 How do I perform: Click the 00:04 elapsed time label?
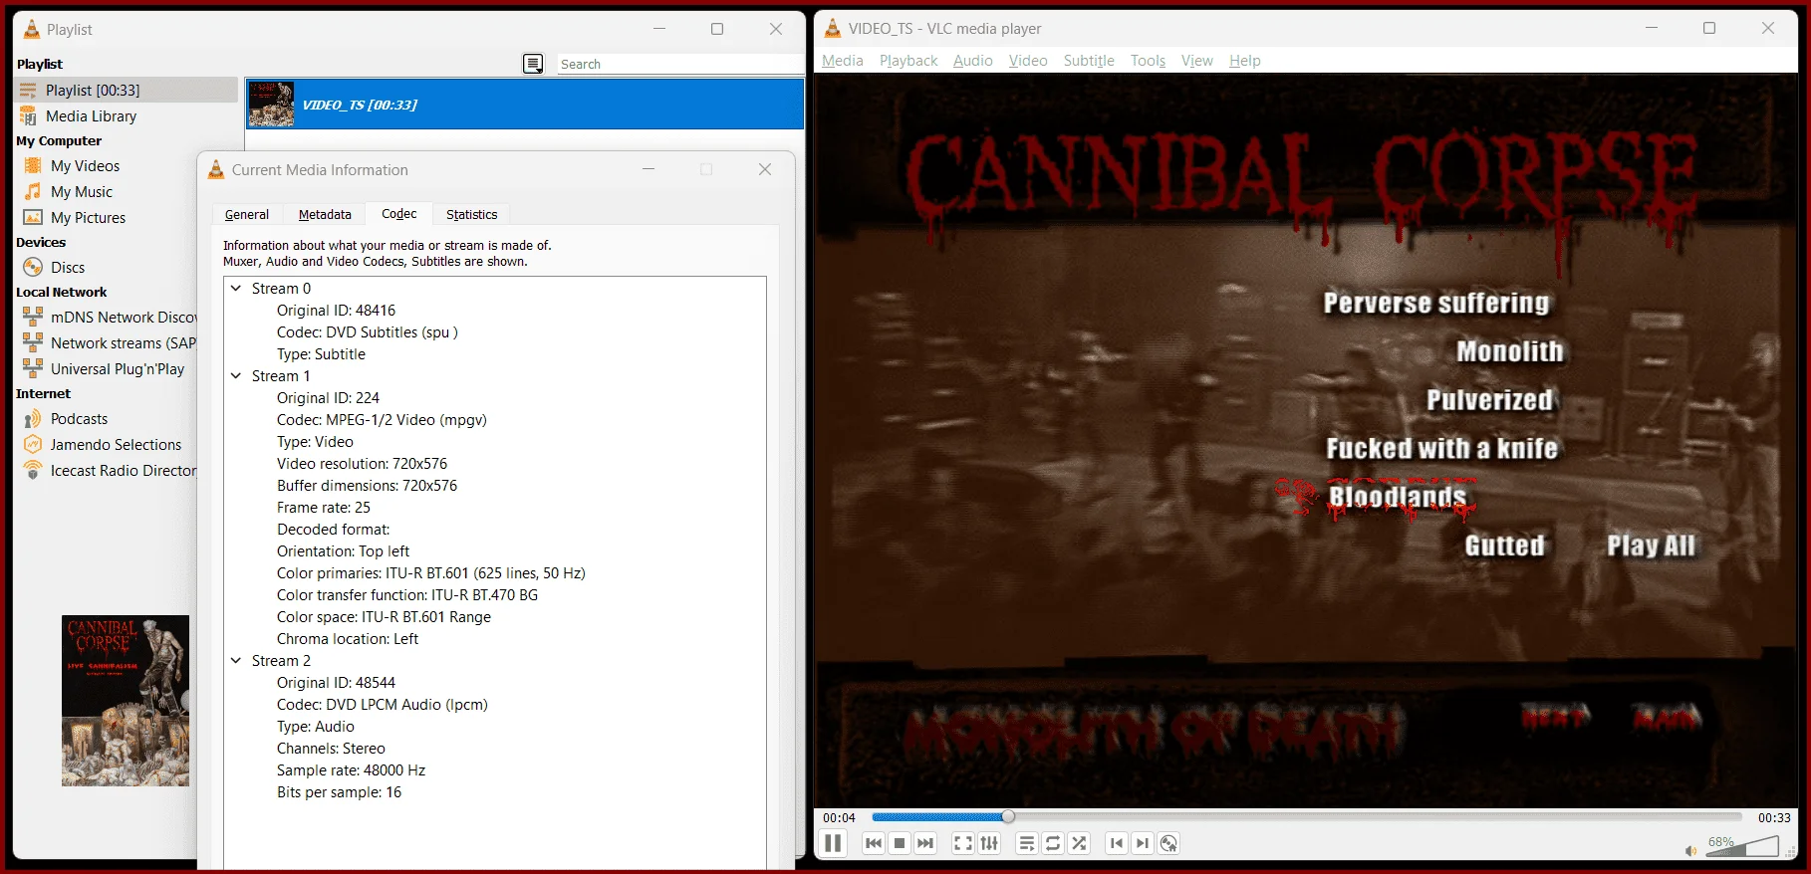click(839, 818)
